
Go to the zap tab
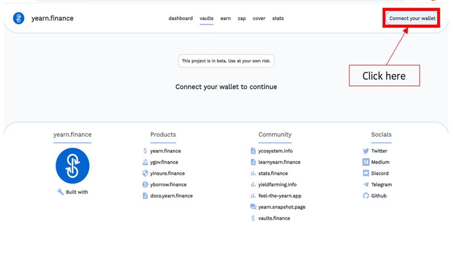point(242,18)
